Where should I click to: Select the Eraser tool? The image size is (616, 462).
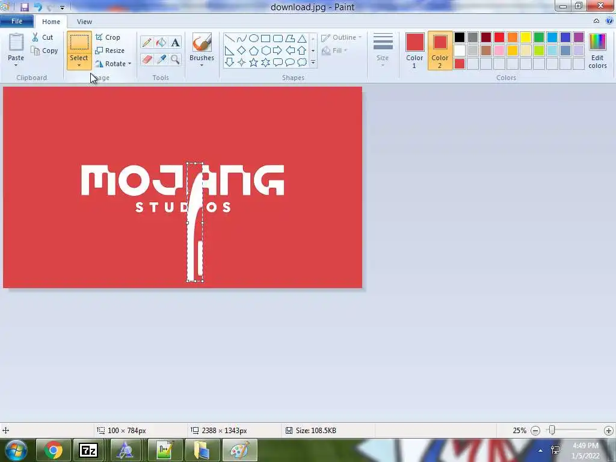(x=147, y=60)
